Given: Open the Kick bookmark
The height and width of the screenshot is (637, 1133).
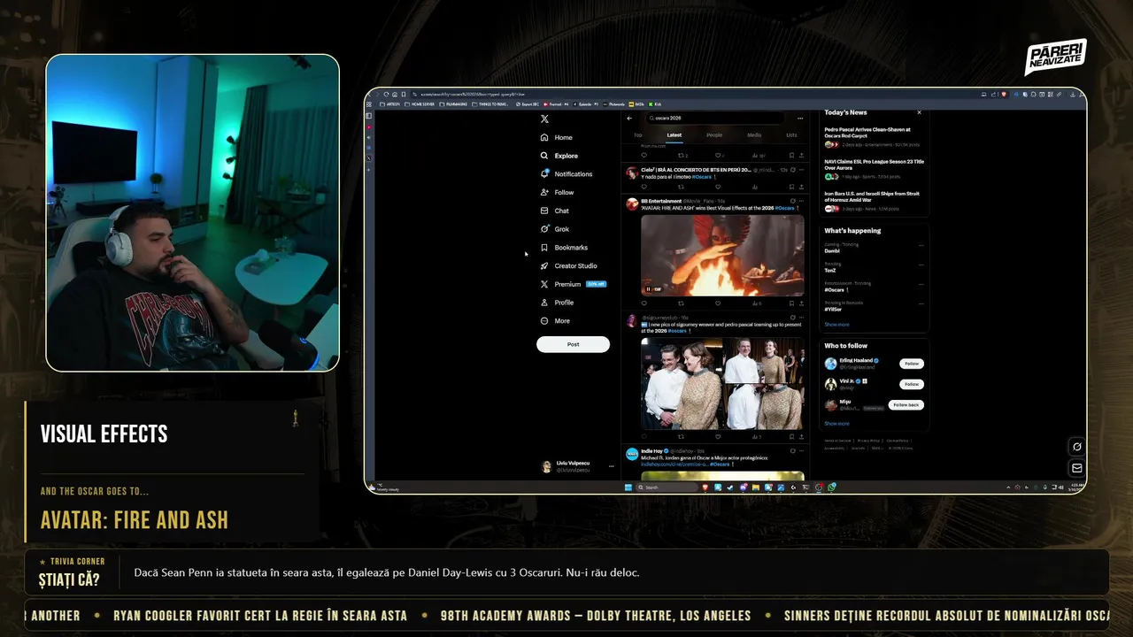Looking at the screenshot, I should click(x=655, y=104).
